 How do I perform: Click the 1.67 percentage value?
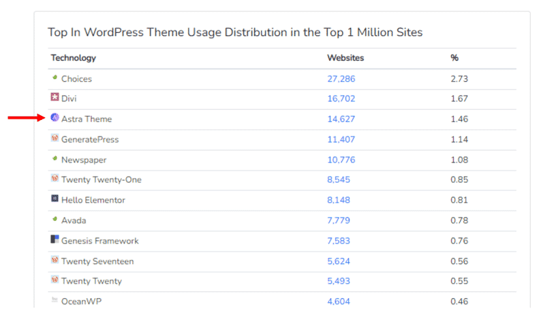click(x=459, y=99)
